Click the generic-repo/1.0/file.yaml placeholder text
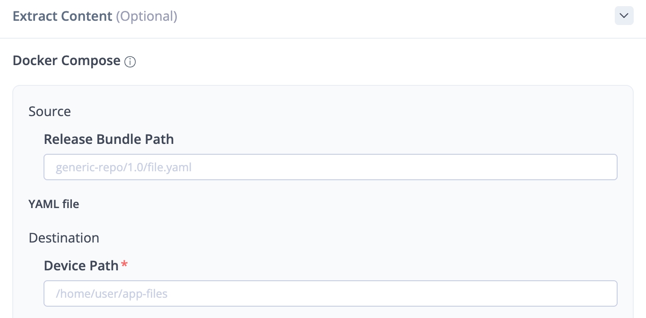The height and width of the screenshot is (318, 646). (x=123, y=167)
